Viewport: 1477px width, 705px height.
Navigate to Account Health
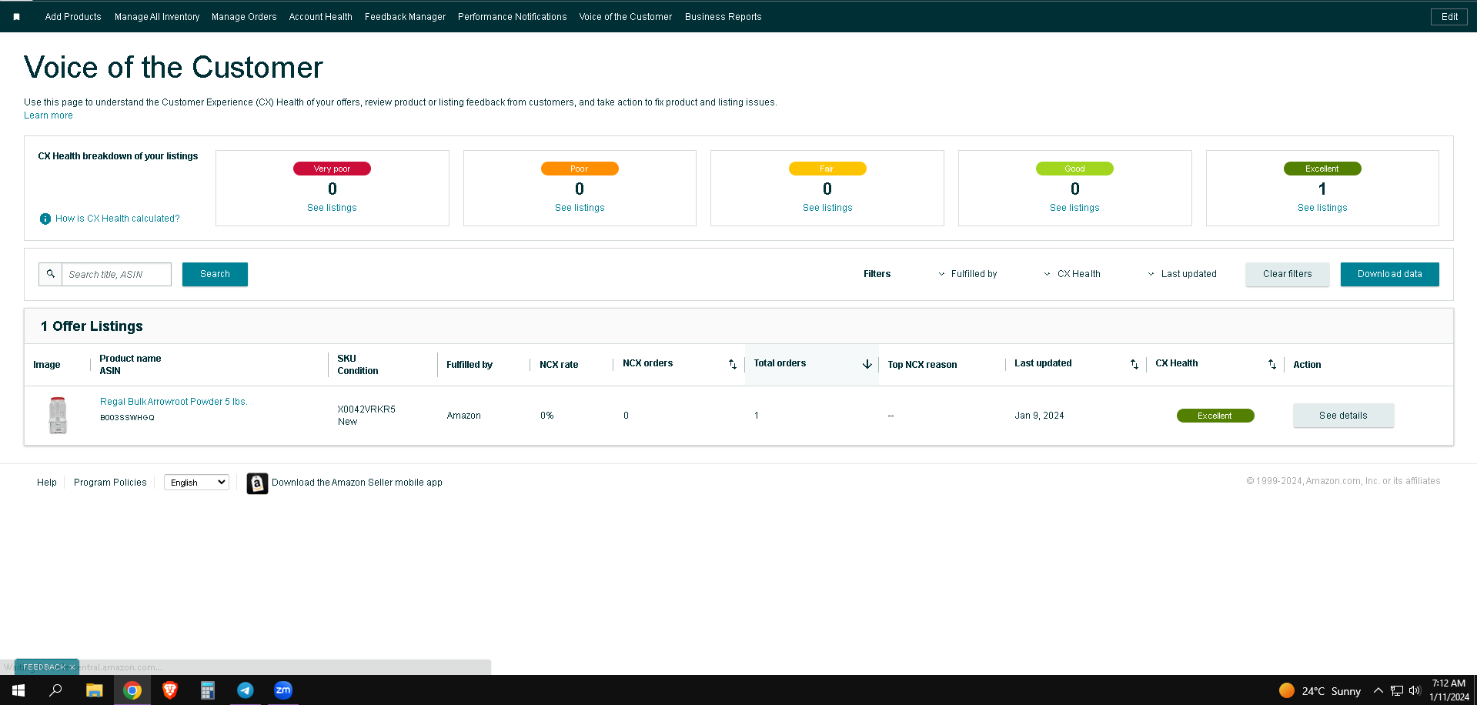[321, 17]
